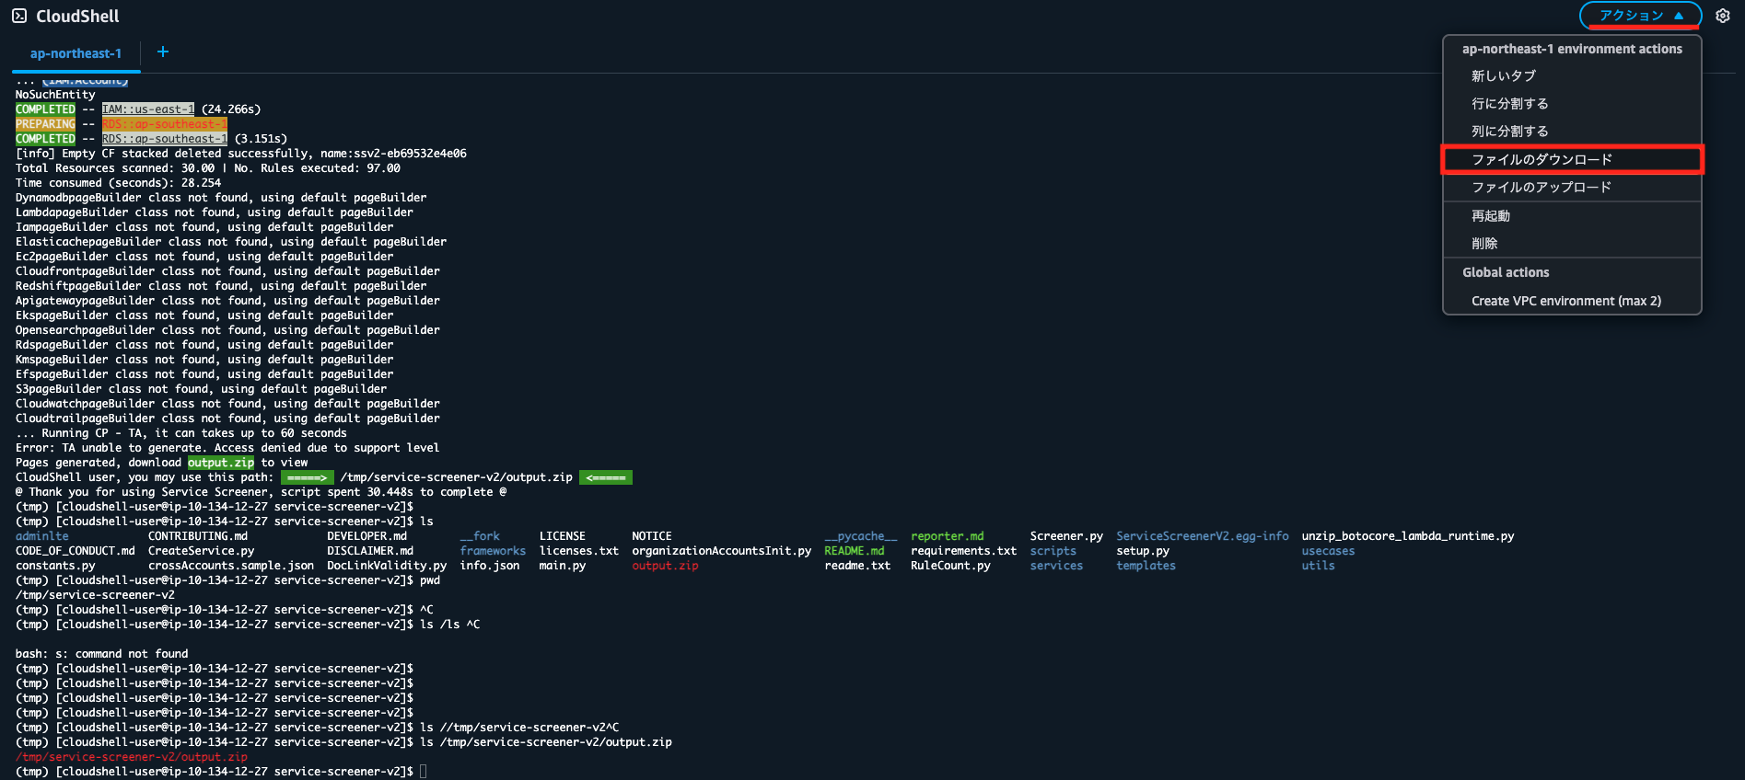Click the RDS::ap-southeast-1 completed entry
1745x780 pixels.
165,139
